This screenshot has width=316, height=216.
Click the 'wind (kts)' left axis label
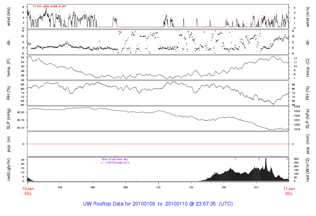coord(8,16)
